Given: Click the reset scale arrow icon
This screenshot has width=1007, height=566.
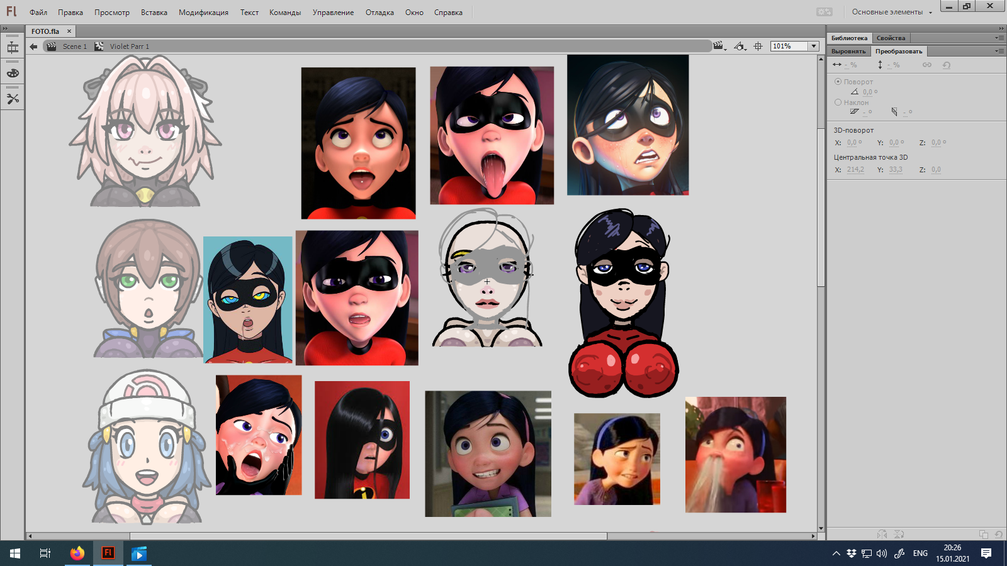Looking at the screenshot, I should pos(947,65).
